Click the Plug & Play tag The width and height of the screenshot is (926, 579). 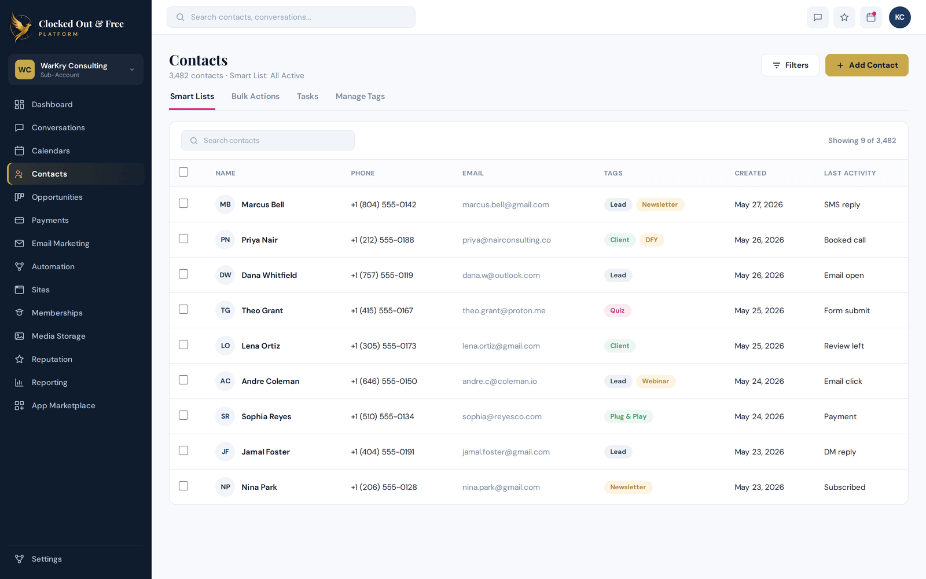pyautogui.click(x=628, y=416)
